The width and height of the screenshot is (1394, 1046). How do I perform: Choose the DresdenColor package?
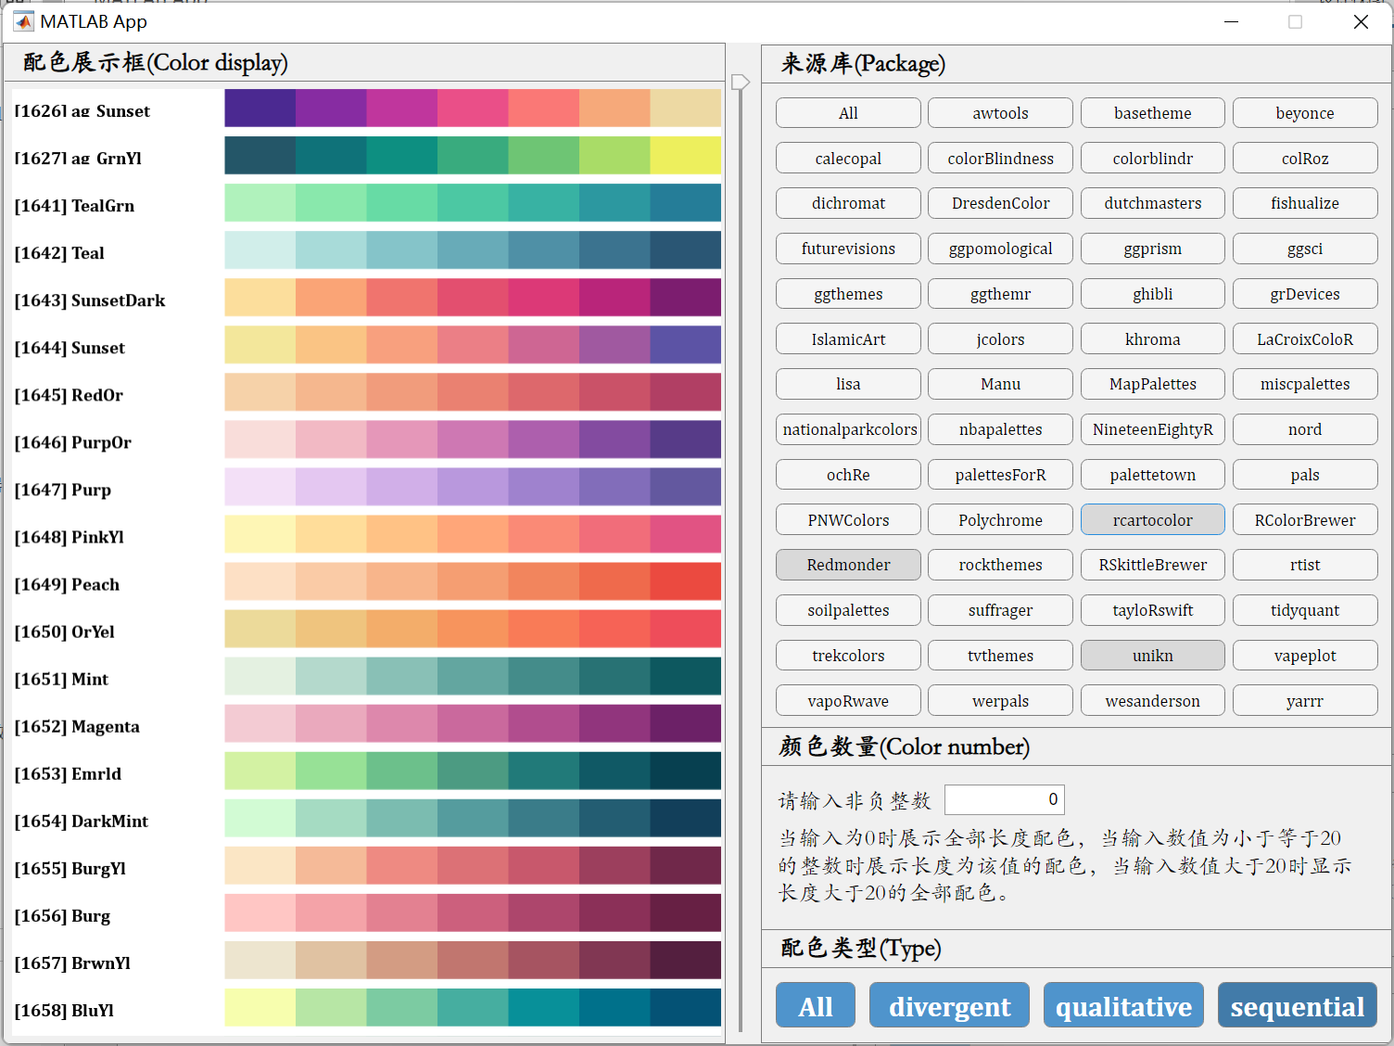click(x=1000, y=203)
